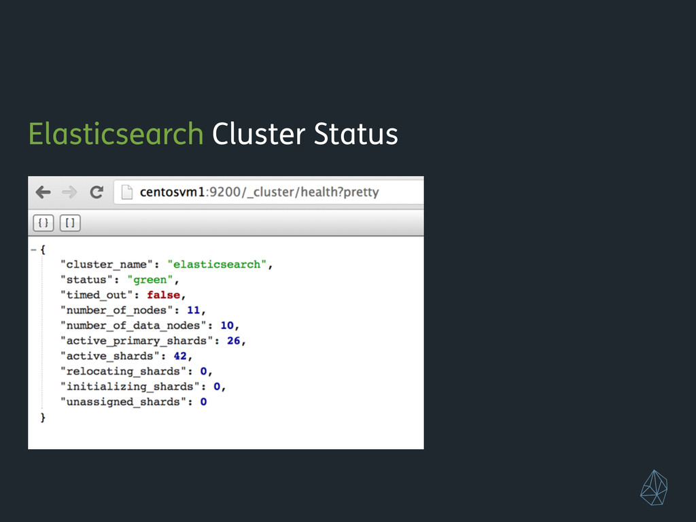Select the "cluster_name" key
Screen dimensions: 696x522
point(107,264)
